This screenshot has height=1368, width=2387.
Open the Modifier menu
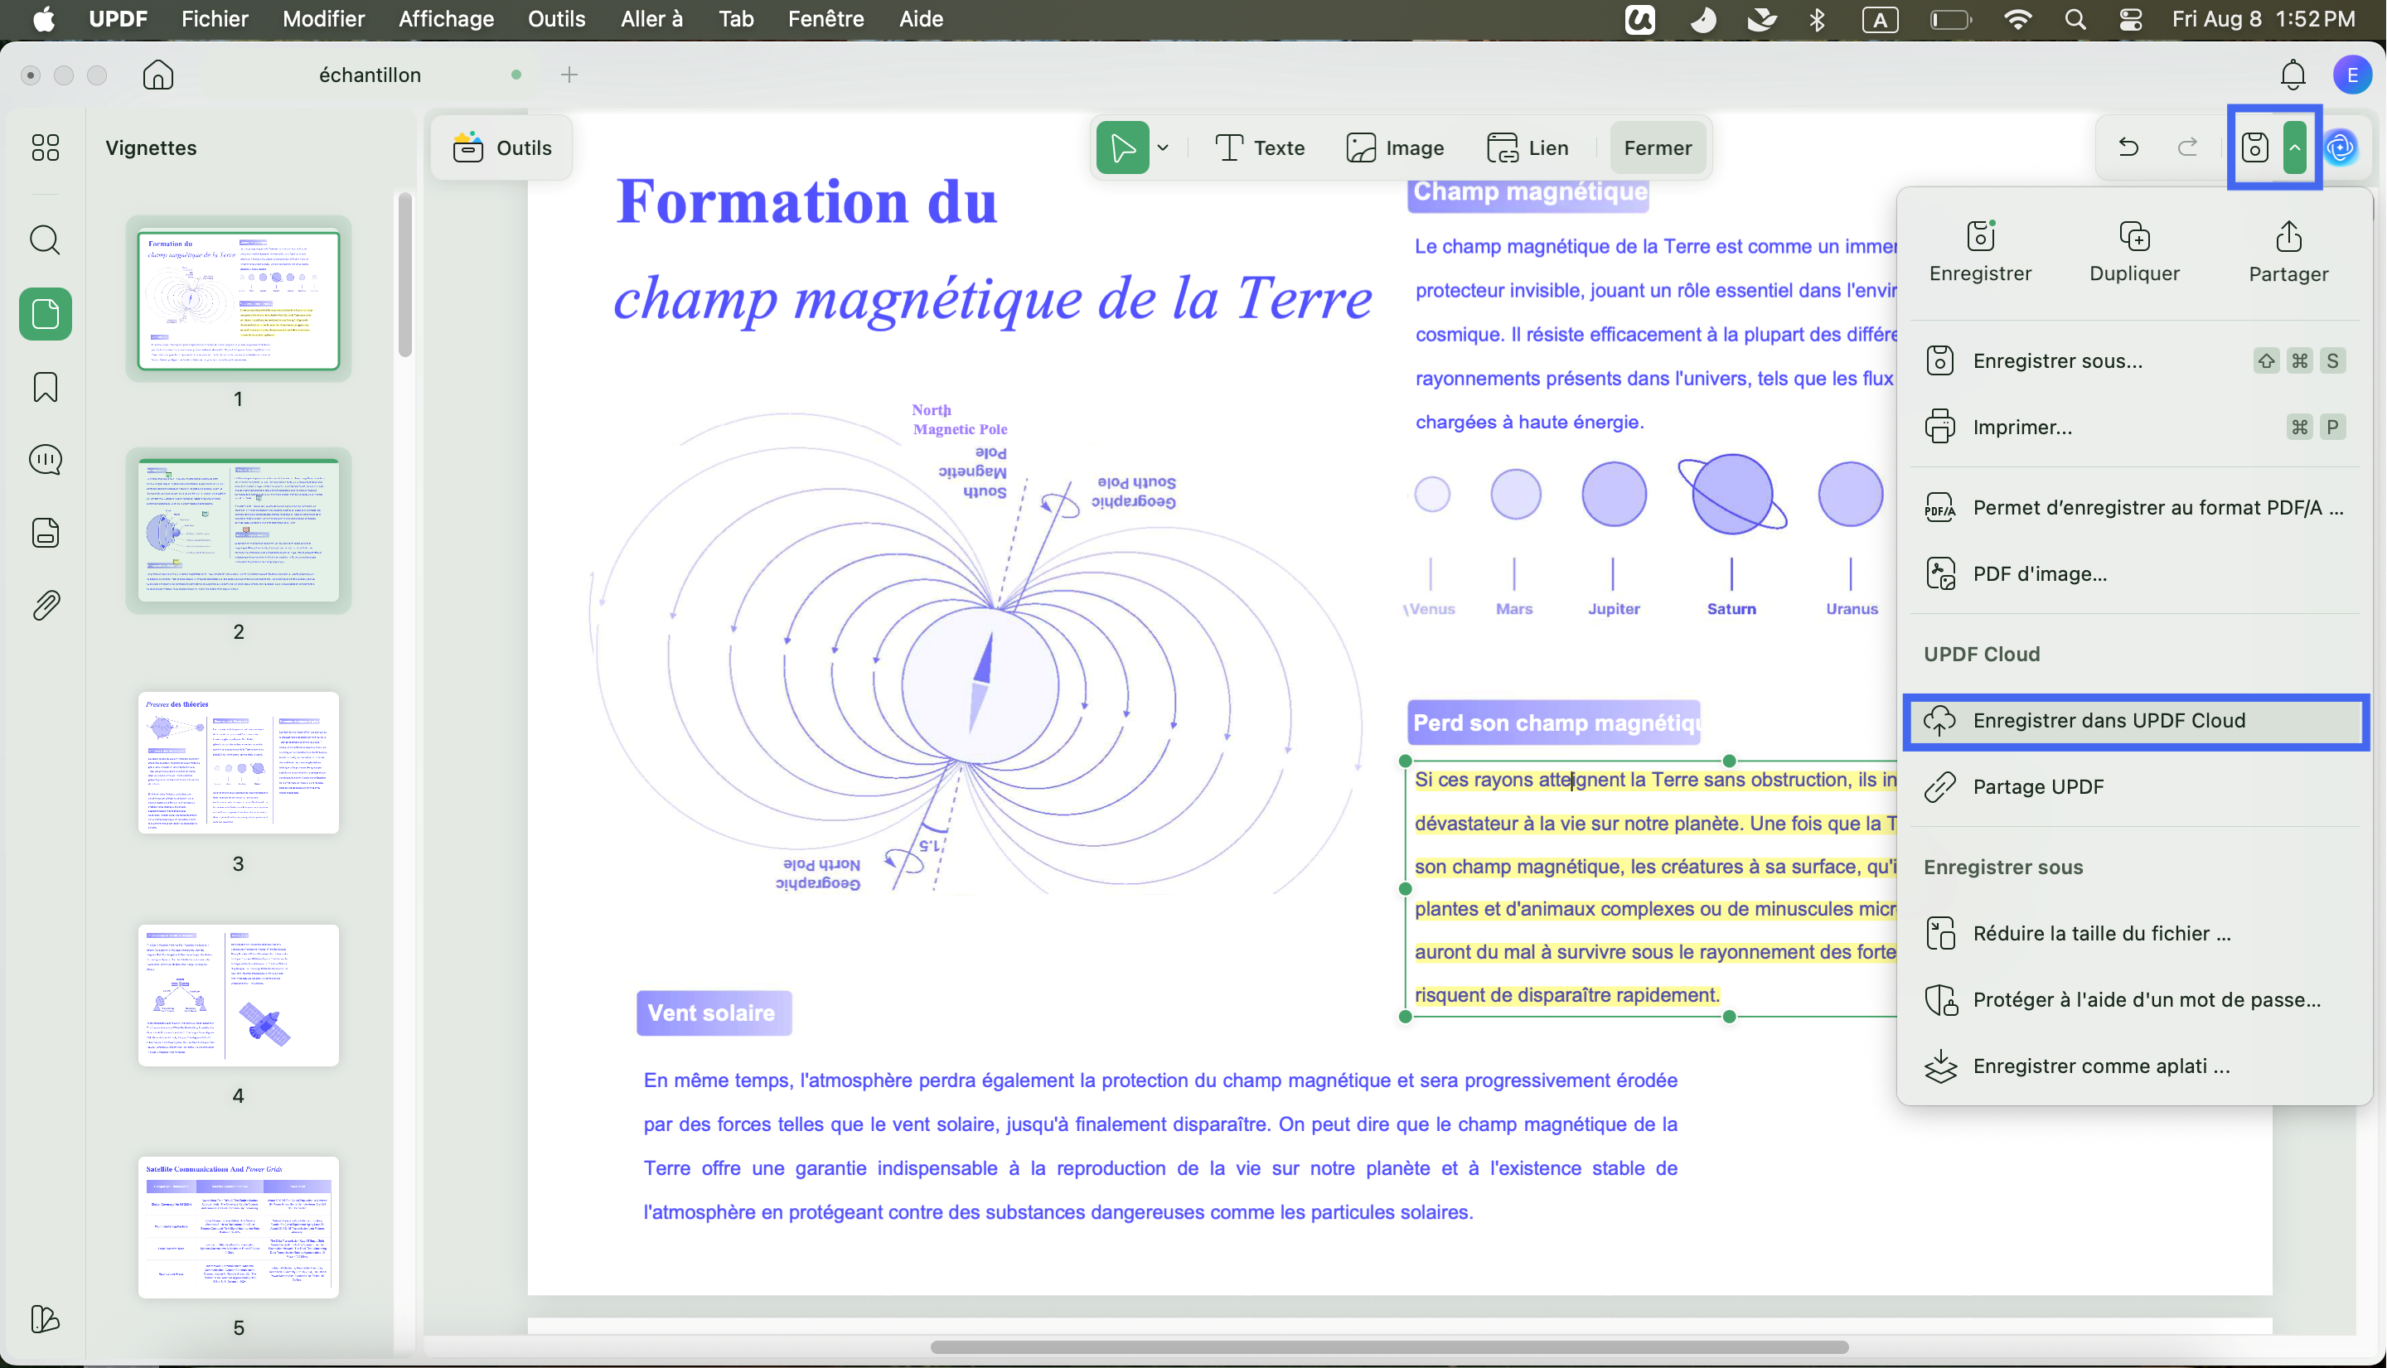coord(323,19)
